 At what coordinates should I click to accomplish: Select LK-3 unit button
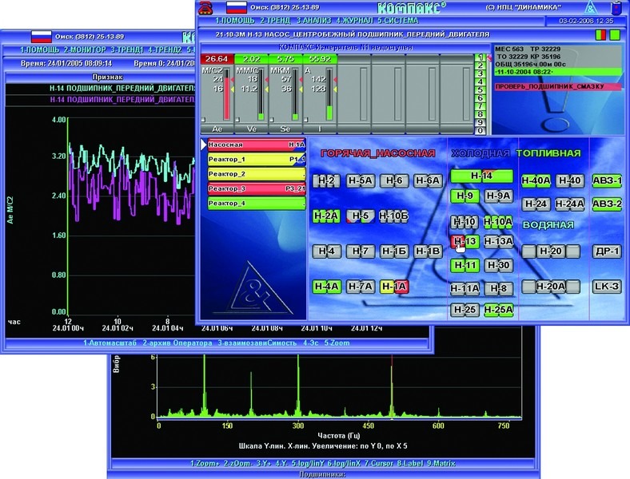tap(607, 287)
